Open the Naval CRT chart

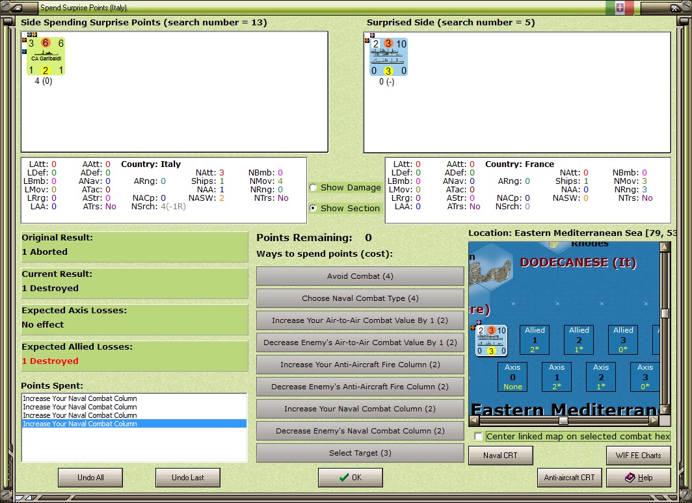tap(501, 456)
